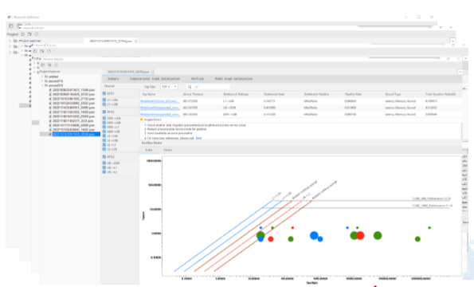Click new-project icon in front window toolbar
474x287 pixels.
point(42,65)
